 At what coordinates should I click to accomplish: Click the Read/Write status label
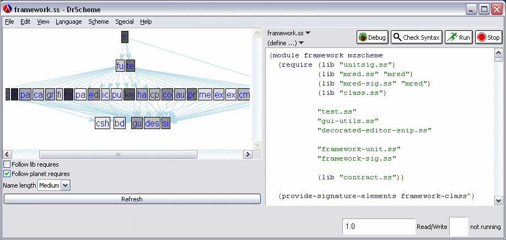432,227
